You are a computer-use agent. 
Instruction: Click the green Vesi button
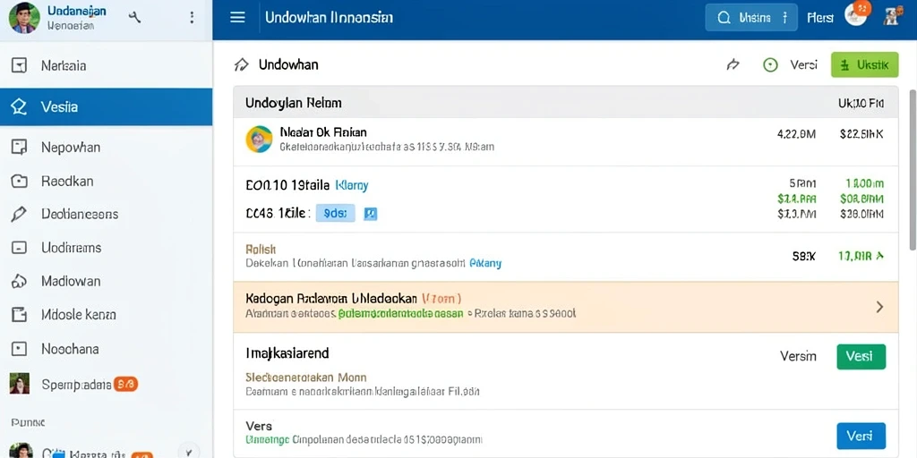click(x=861, y=356)
